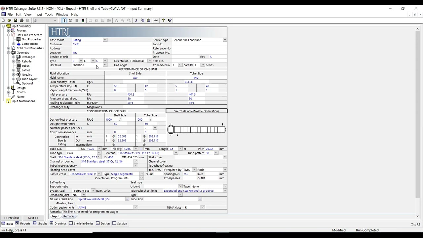Viewport: 423px width, 238px height.
Task: Select the Grid Properties grid icon
Action: click(19, 39)
